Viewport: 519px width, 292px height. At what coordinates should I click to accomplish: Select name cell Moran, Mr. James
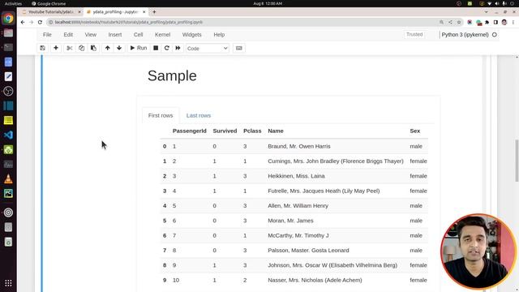point(290,221)
